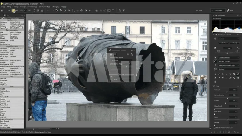Click the text tool T icon
This screenshot has height=136, width=242.
tap(113, 11)
